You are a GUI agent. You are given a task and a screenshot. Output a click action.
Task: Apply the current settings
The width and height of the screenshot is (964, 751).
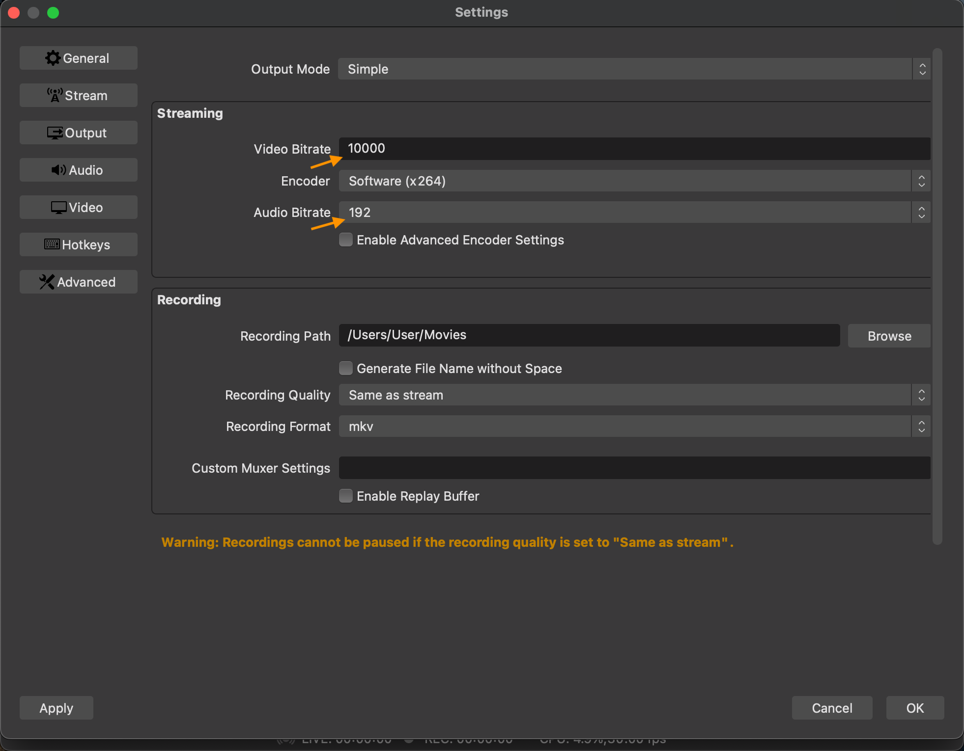pos(56,708)
